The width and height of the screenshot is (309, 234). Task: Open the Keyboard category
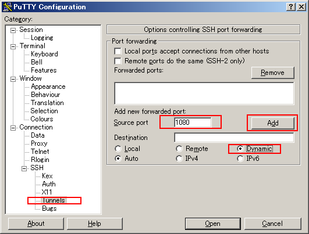(x=44, y=54)
